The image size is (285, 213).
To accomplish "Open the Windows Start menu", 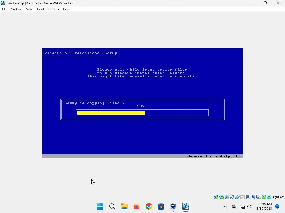I will pos(100,206).
